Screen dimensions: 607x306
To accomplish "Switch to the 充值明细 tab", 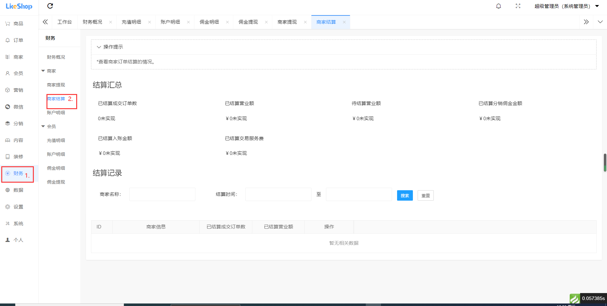I will (x=131, y=22).
